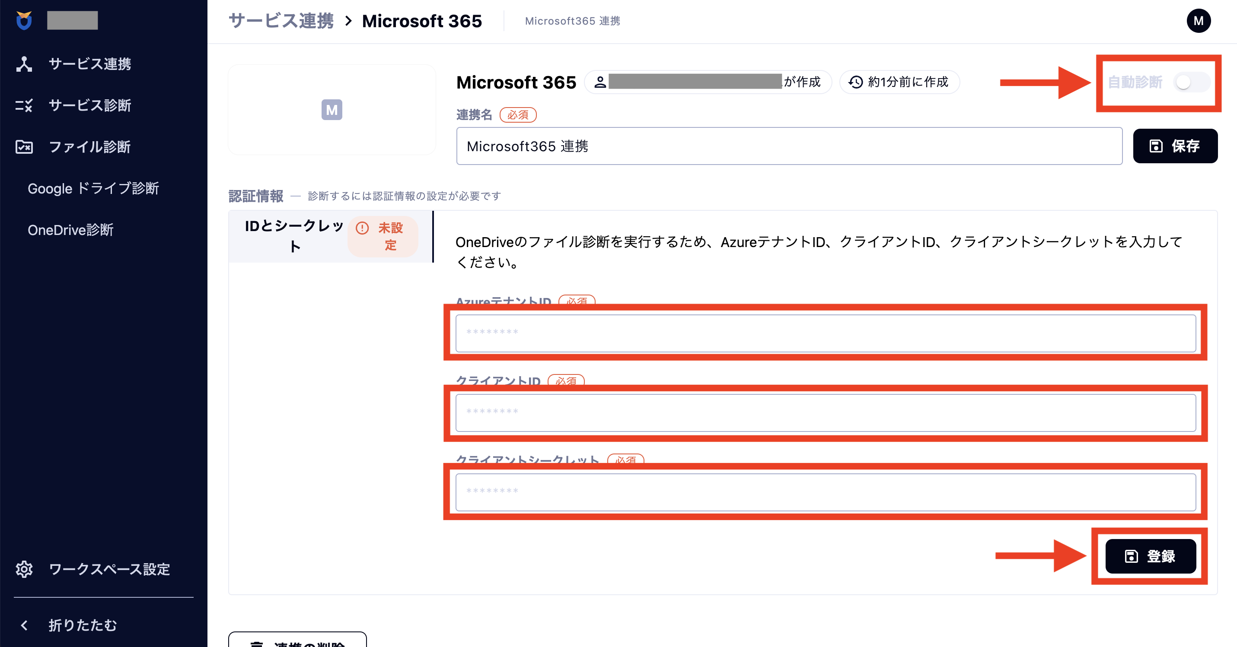The width and height of the screenshot is (1237, 647).
Task: Click the file diagnosis folder icon
Action: pos(24,146)
